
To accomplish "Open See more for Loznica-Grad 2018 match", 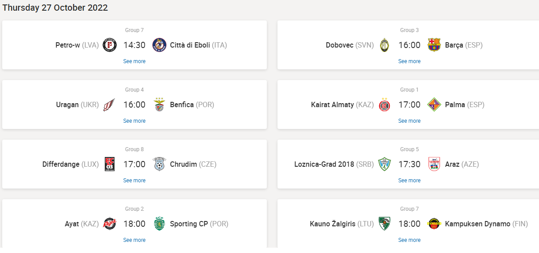I will pos(409,181).
